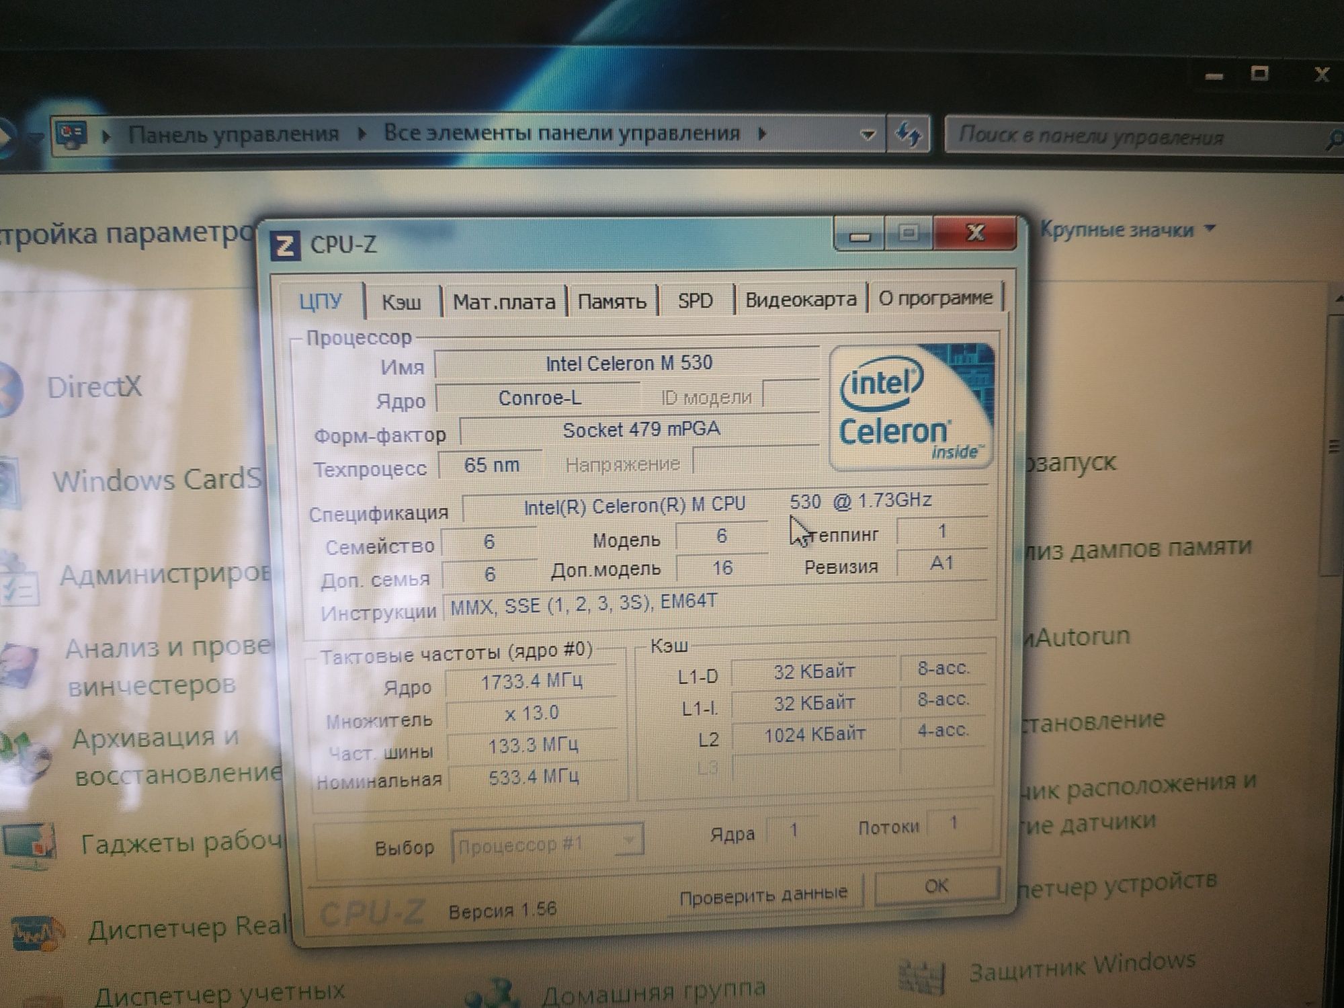Viewport: 1344px width, 1008px height.
Task: Click the Поиск в панели управления search field
Action: 1136,136
